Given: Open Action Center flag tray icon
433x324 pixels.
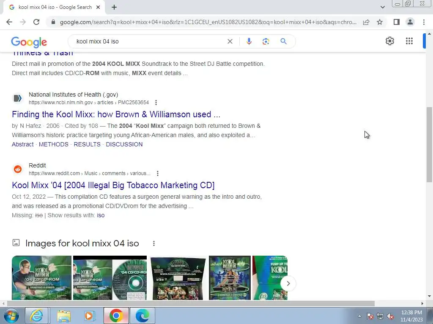Looking at the screenshot, I should (370, 316).
